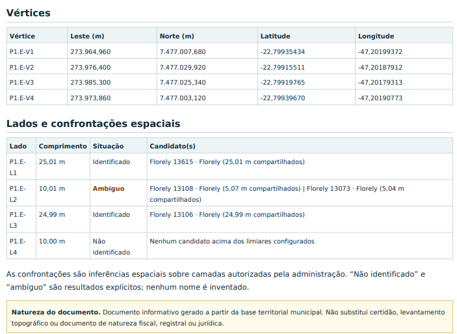457x334 pixels.
Task: Click the Lados e confrontações espaciais heading
Action: [93, 124]
